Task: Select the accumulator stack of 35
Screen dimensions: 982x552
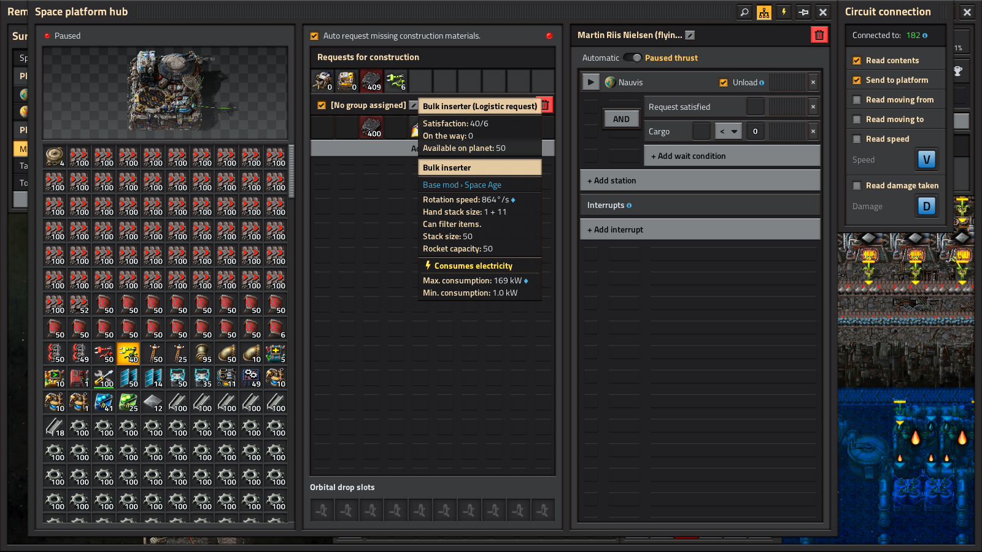Action: point(203,378)
